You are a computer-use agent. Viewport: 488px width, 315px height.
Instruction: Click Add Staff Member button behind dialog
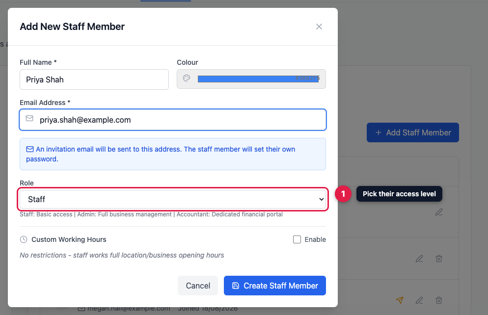pos(413,132)
